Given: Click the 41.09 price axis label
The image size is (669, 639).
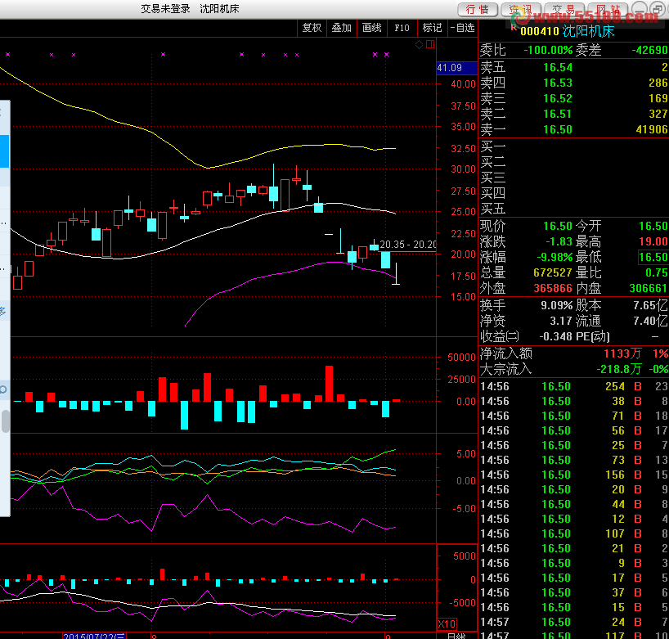Looking at the screenshot, I should [456, 67].
